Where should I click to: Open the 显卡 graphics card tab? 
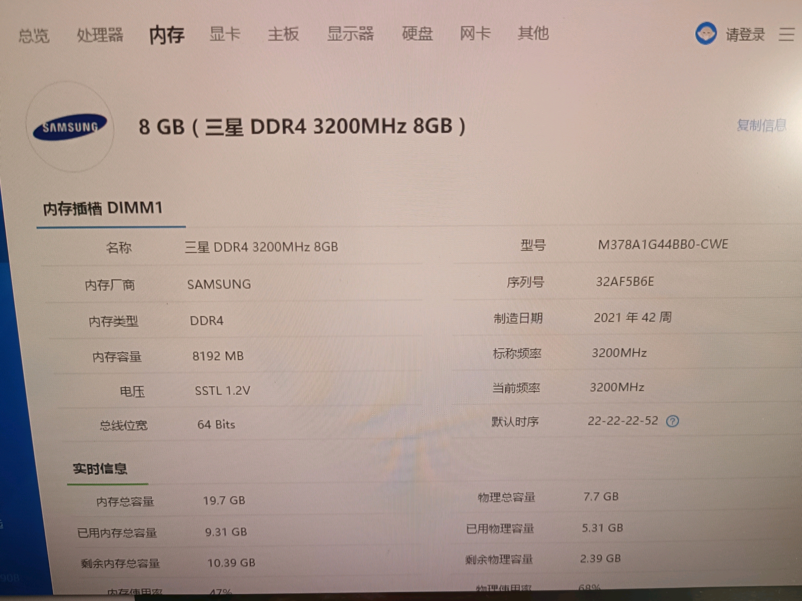[x=225, y=34]
